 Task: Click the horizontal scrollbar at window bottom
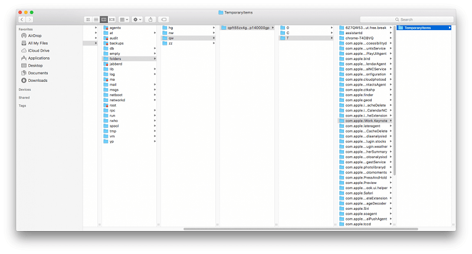(x=301, y=229)
